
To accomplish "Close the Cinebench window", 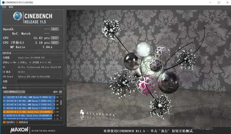I will 227,3.
